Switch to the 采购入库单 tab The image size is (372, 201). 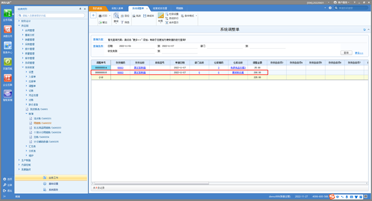tap(117, 8)
